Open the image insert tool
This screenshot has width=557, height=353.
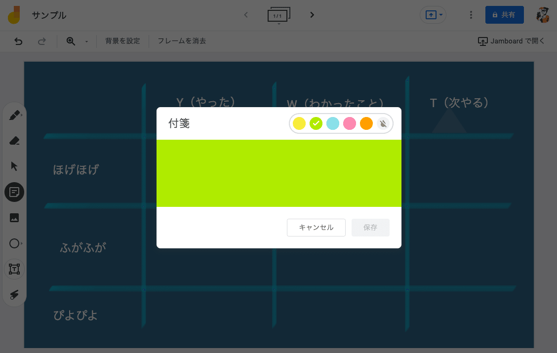pos(14,218)
